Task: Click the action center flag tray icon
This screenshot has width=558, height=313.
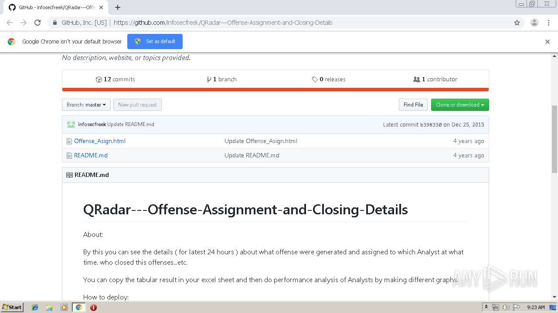Action: (516, 307)
